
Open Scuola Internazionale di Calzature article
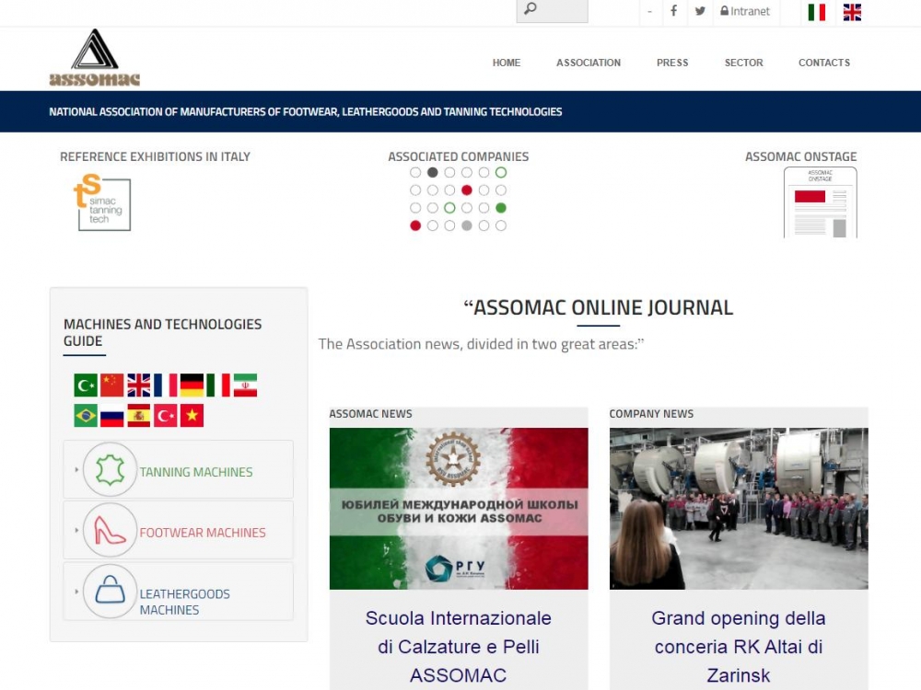[x=459, y=647]
